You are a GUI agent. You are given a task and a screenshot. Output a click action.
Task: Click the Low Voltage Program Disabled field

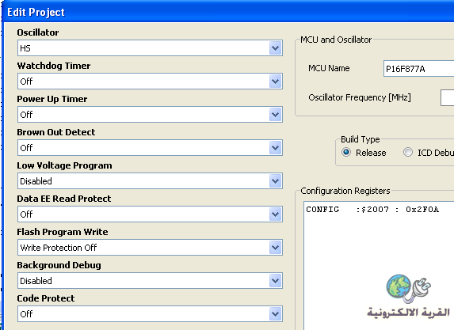(150, 181)
